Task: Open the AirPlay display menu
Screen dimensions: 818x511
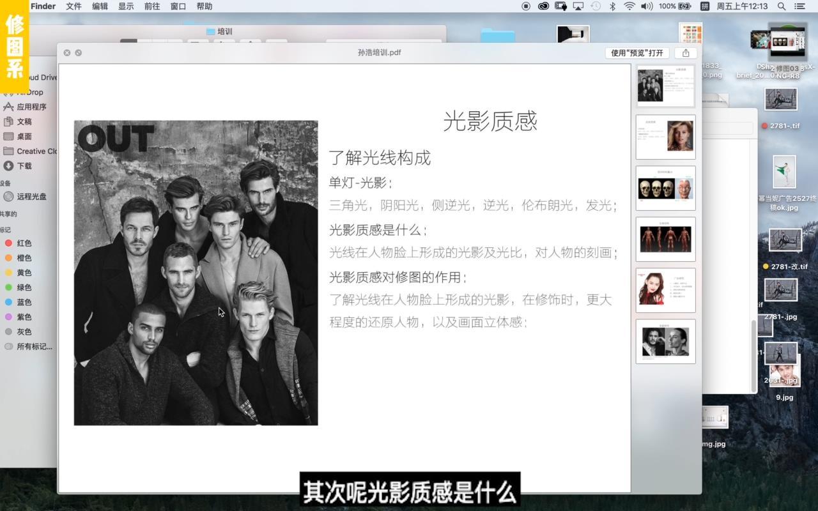Action: pyautogui.click(x=578, y=6)
